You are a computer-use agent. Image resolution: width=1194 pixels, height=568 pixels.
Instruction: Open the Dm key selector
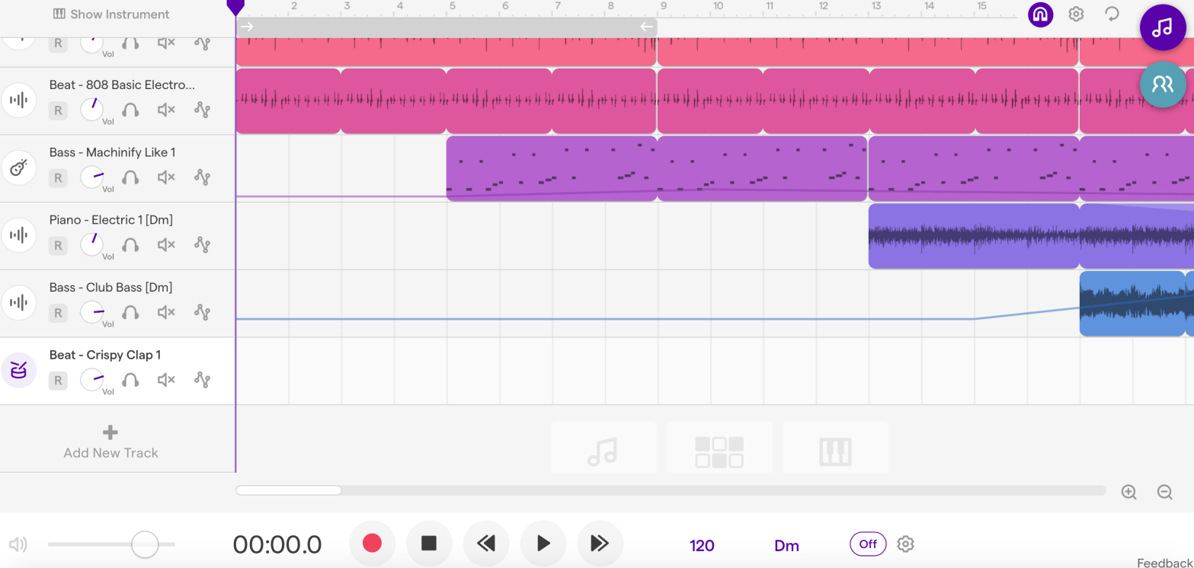[x=786, y=545]
